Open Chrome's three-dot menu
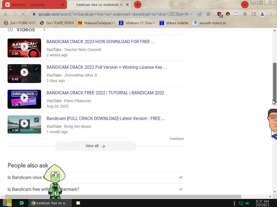The width and height of the screenshot is (277, 207). tap(271, 14)
